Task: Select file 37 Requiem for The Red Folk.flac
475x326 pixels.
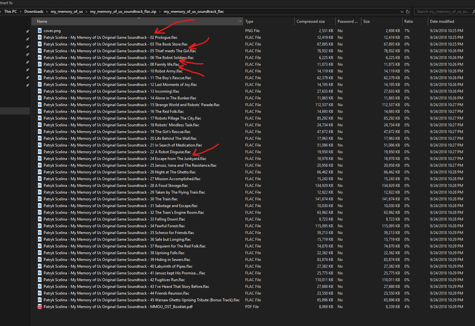Action: tap(125, 246)
